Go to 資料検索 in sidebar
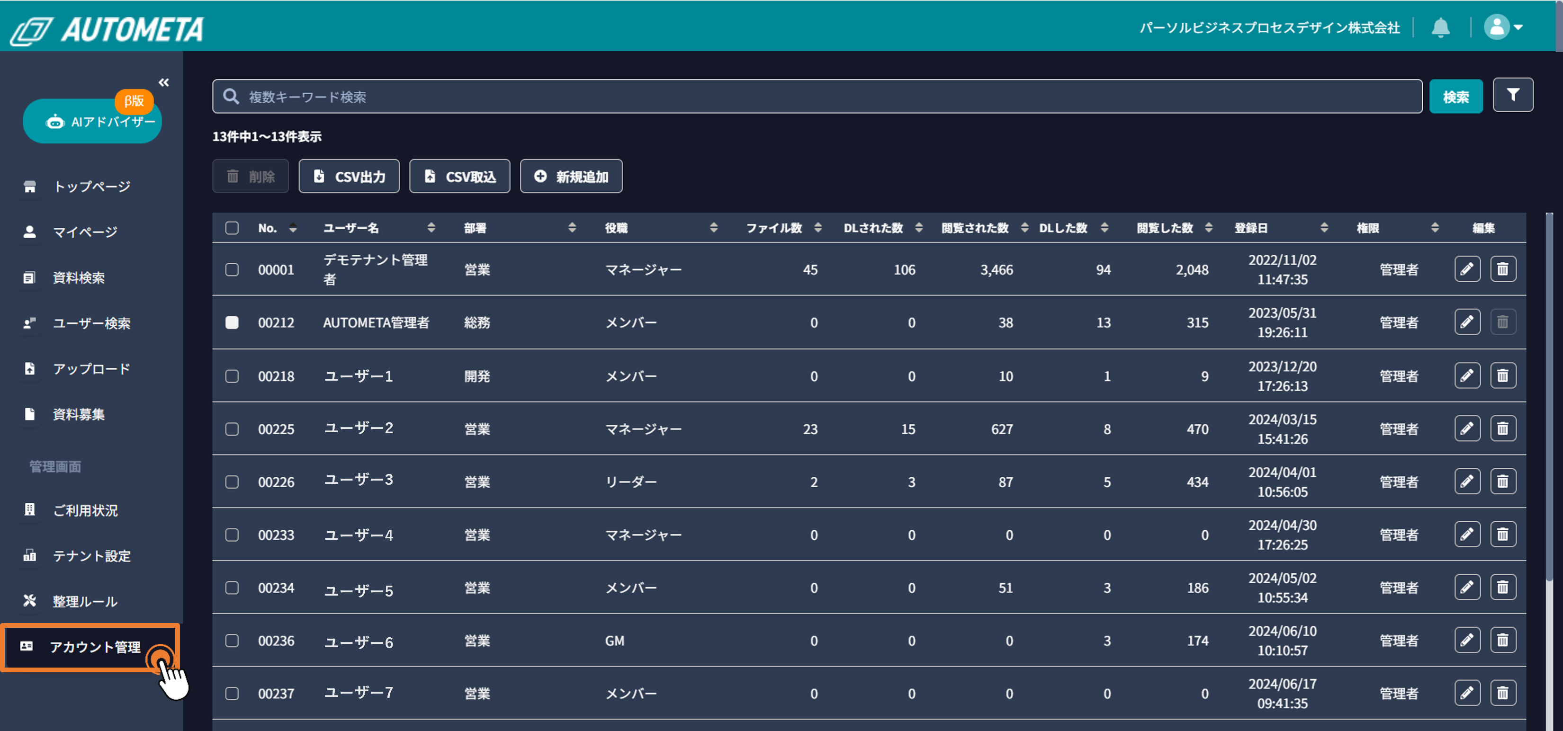The image size is (1563, 731). [79, 277]
